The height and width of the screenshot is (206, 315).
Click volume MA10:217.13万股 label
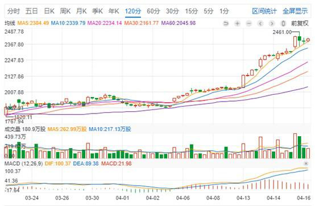(110, 129)
